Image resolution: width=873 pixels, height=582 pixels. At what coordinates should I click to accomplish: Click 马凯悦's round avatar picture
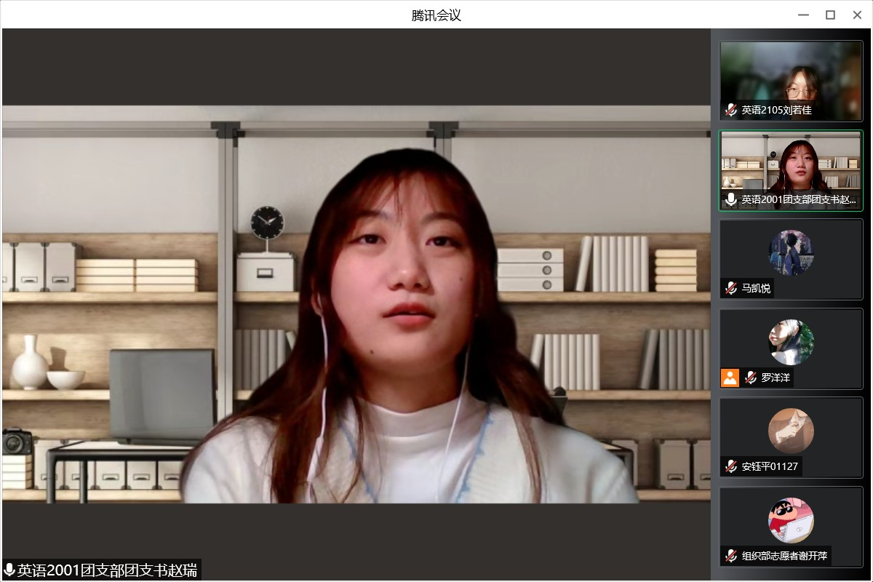click(791, 252)
